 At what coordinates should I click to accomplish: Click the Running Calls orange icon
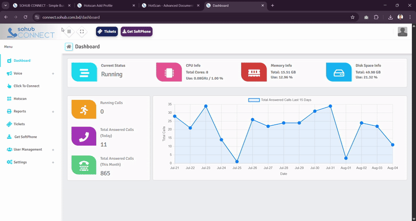pos(84,109)
